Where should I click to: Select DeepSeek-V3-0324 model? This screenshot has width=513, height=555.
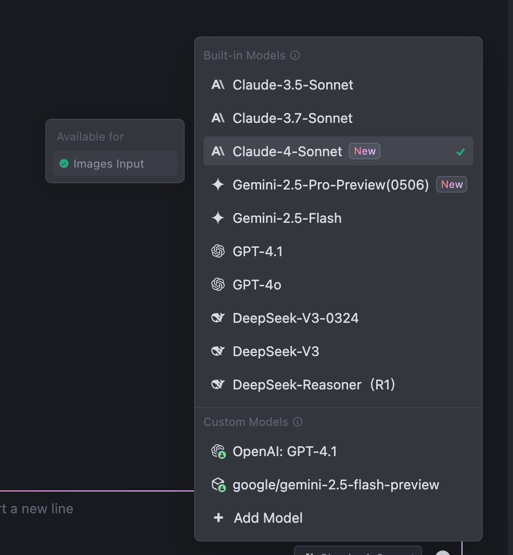coord(338,318)
